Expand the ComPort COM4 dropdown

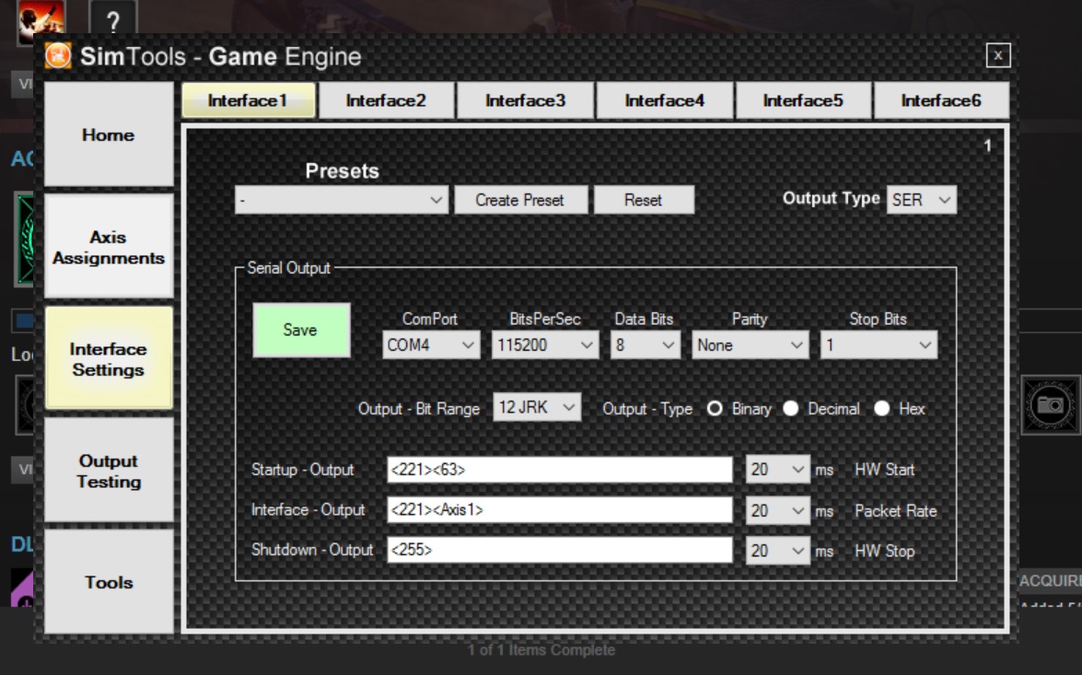[x=431, y=345]
